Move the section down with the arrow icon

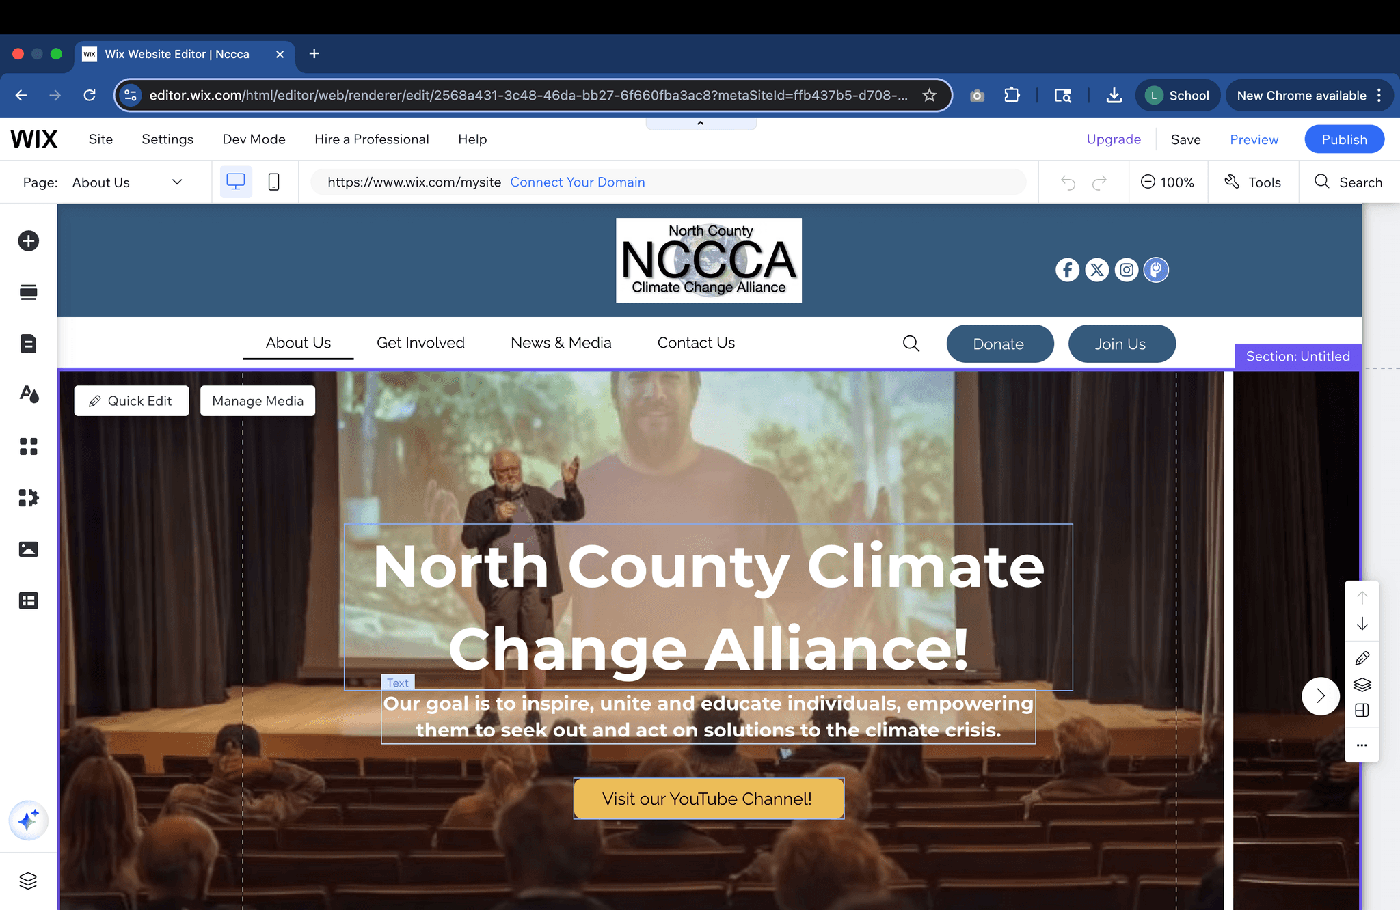(1362, 624)
